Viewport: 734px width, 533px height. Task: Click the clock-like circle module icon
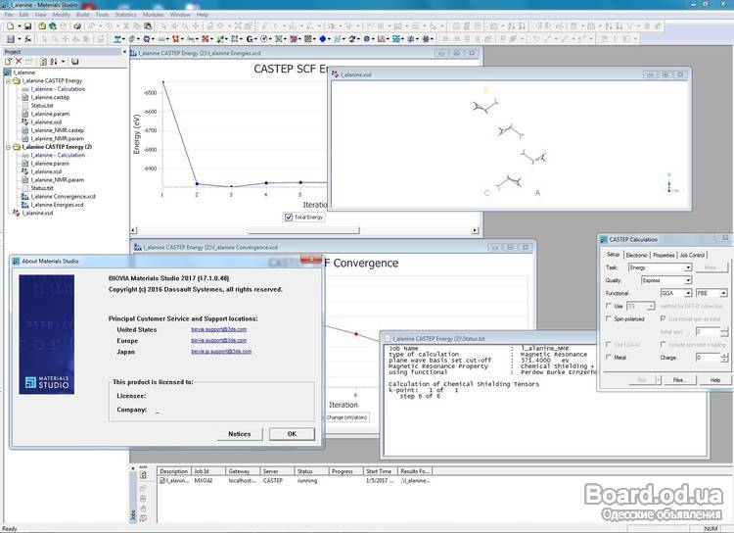tap(263, 39)
